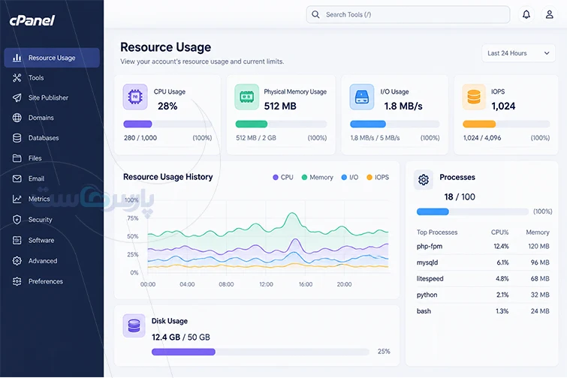
Task: Select the python process row
Action: 483,295
